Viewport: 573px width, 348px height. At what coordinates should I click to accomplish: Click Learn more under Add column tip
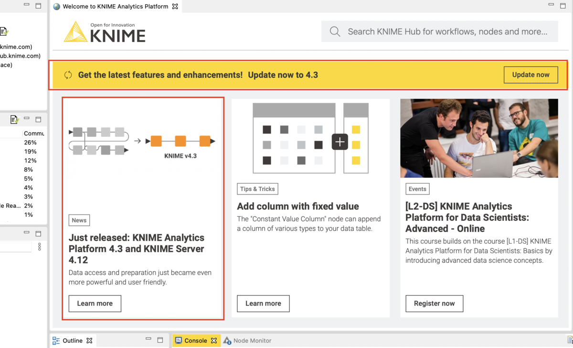(263, 304)
